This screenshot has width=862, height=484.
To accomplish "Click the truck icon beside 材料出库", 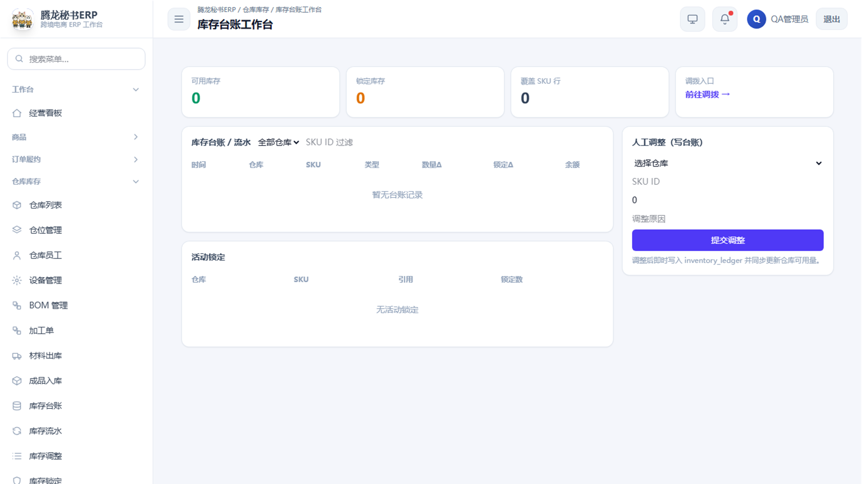I will pyautogui.click(x=17, y=356).
